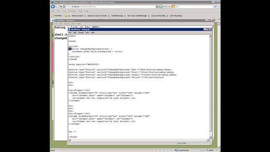Open the San Juan OnlineMarriage favorite

point(136,16)
